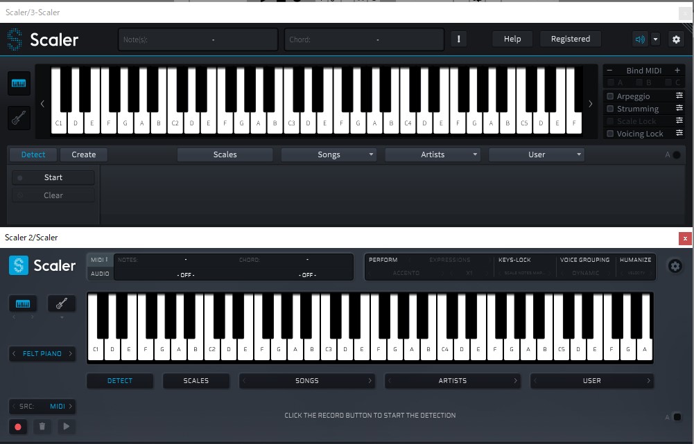Select keyboard view icon in the Scaler 2 window
The width and height of the screenshot is (694, 444).
point(23,304)
